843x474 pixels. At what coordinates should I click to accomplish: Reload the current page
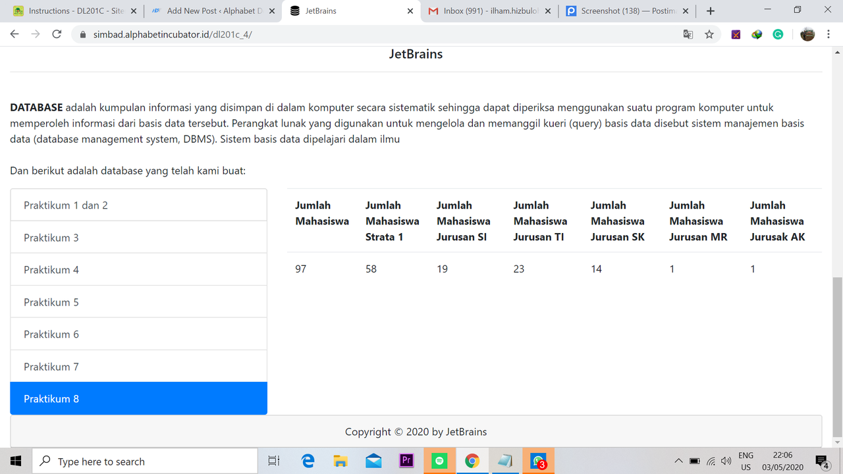[57, 34]
